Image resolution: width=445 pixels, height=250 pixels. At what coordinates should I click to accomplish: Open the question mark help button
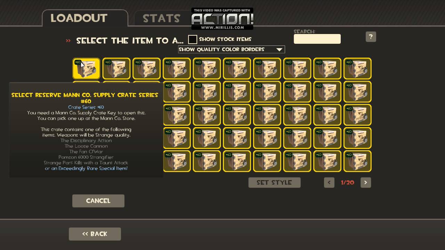click(x=371, y=37)
